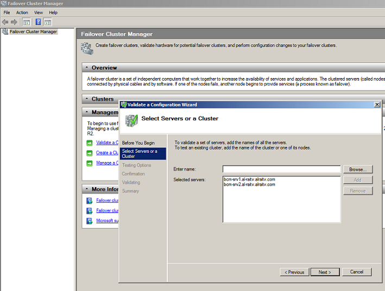Select the Testing Options wizard step

click(x=136, y=165)
